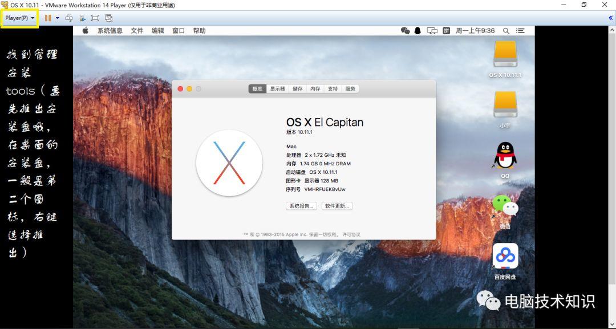616x329 pixels.
Task: Click the 启动磁盘 OS X 10.11.1 line
Action: [312, 172]
